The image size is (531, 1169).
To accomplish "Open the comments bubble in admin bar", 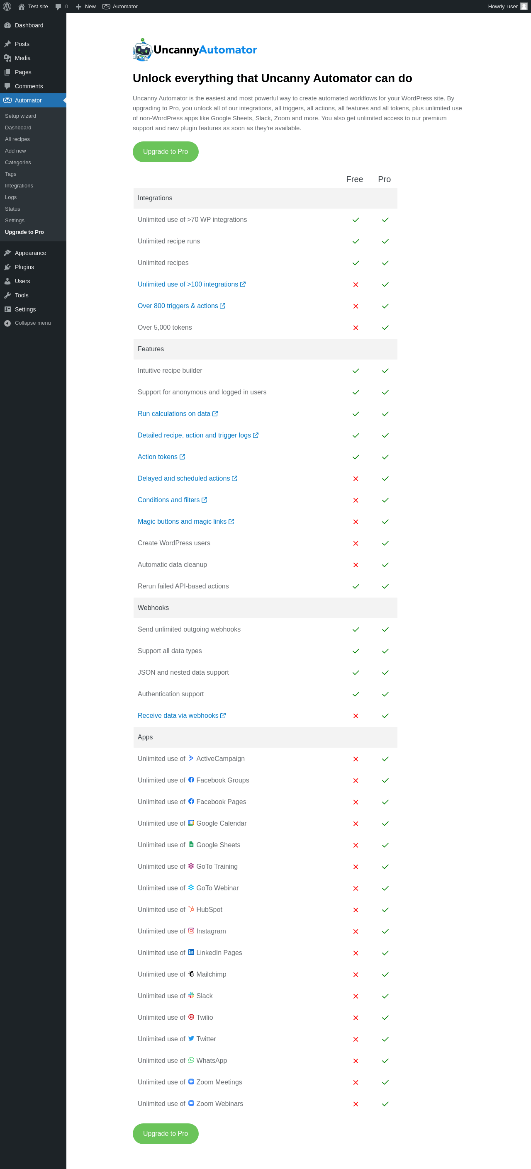I will pos(58,6).
